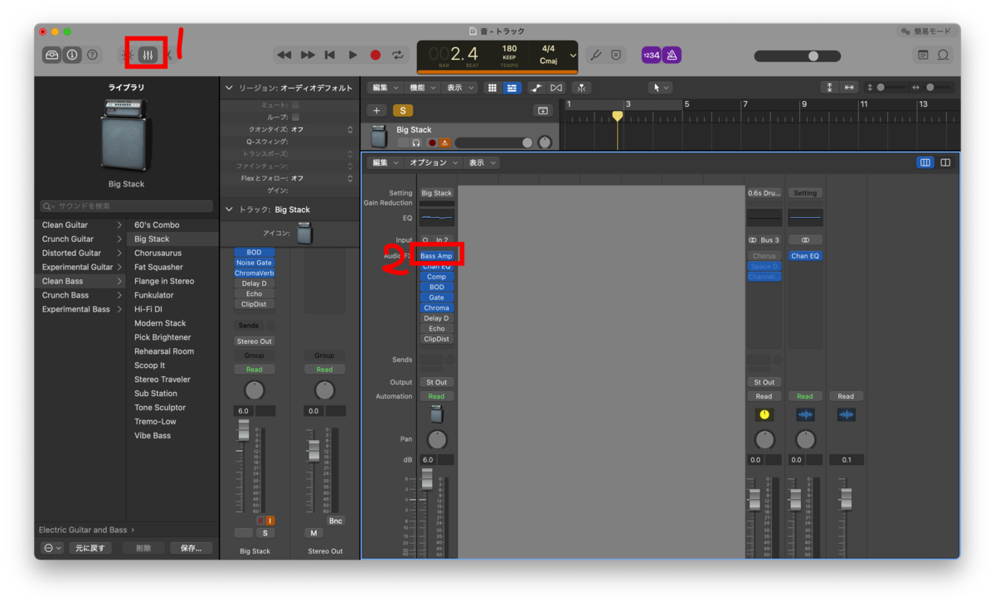Toggle the Flex bowtie icon
Viewport: 995px width, 605px height.
556,88
